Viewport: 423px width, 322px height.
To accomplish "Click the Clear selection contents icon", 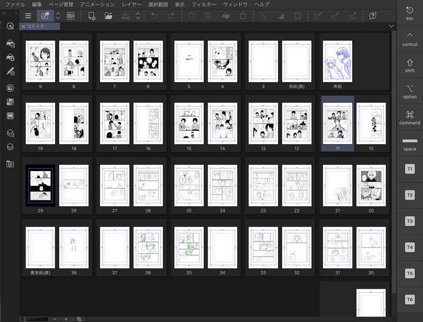I will coord(191,16).
